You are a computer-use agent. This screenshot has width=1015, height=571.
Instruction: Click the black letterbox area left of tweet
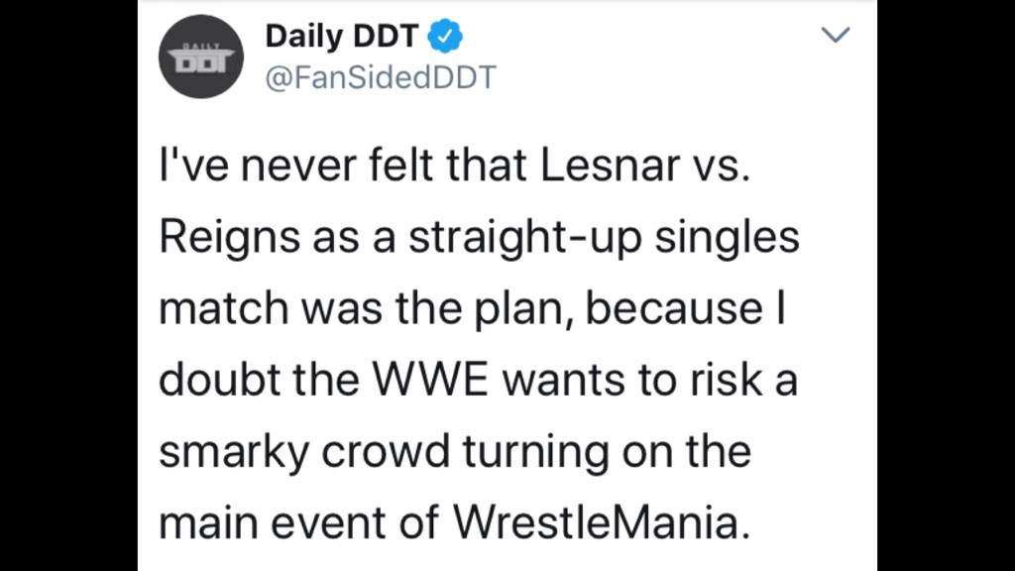pos(68,285)
